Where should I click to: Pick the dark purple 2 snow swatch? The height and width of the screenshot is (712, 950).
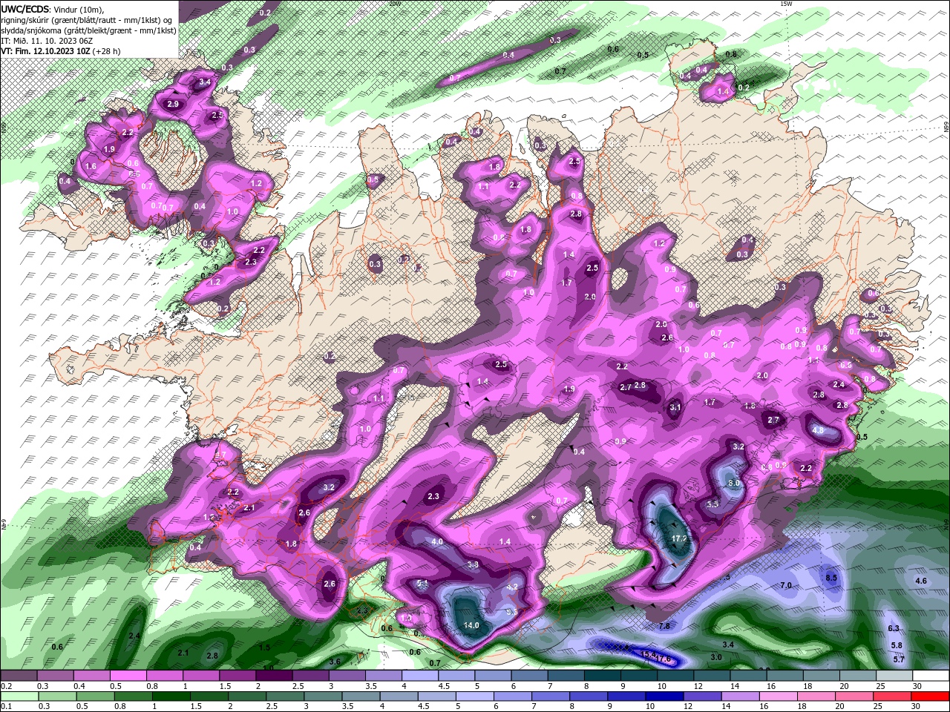tap(275, 676)
